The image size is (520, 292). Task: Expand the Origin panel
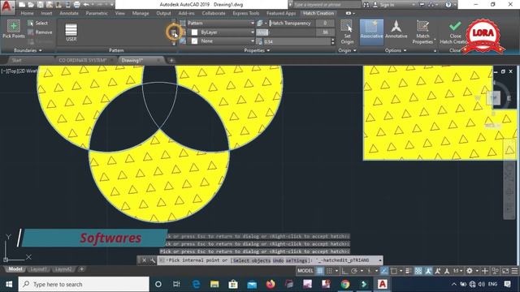click(x=347, y=50)
